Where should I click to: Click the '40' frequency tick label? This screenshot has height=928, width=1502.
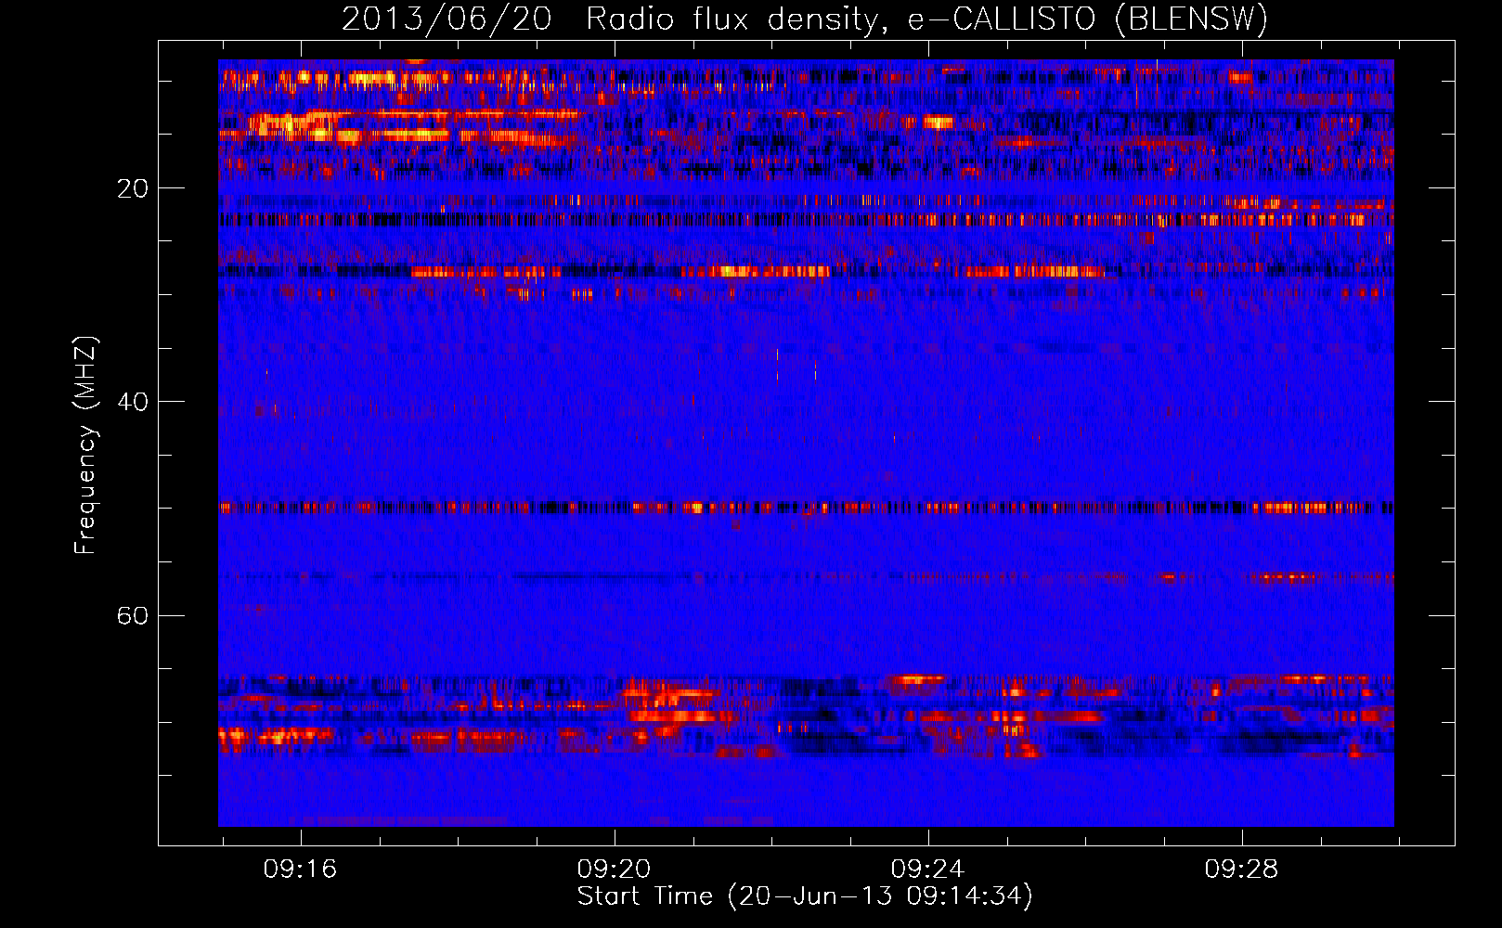[x=132, y=402]
